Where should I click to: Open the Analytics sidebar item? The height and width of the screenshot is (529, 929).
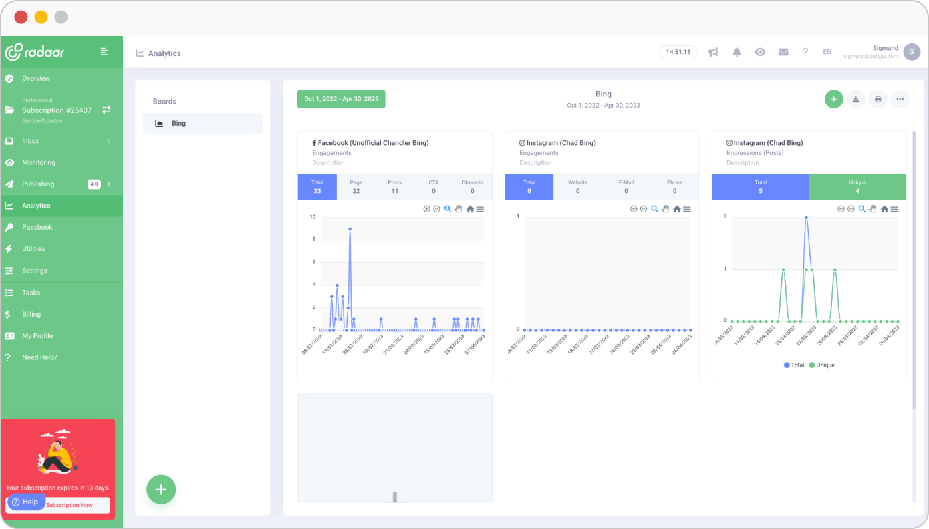[61, 206]
